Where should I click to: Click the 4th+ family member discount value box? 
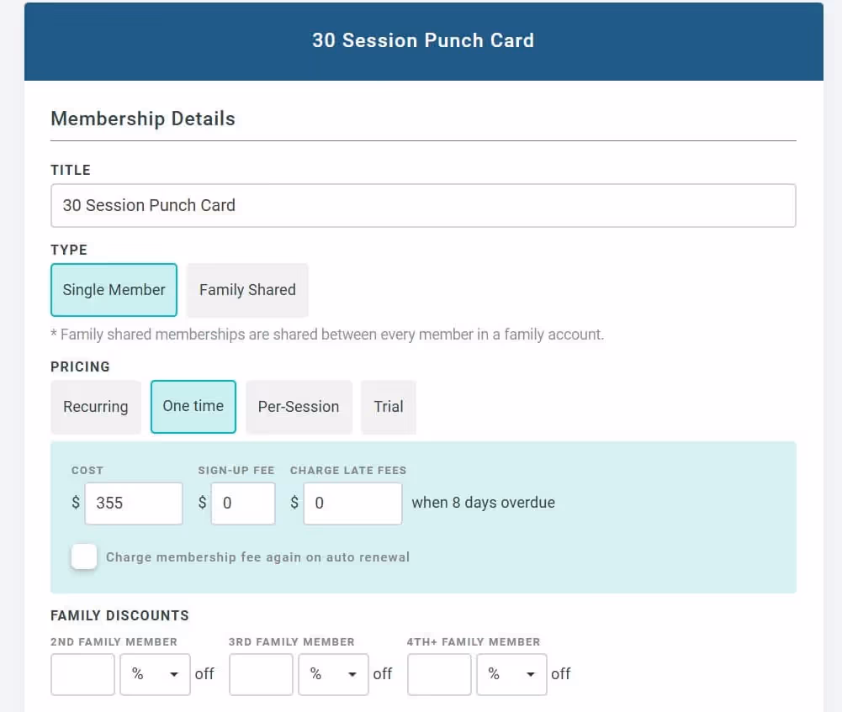tap(439, 674)
